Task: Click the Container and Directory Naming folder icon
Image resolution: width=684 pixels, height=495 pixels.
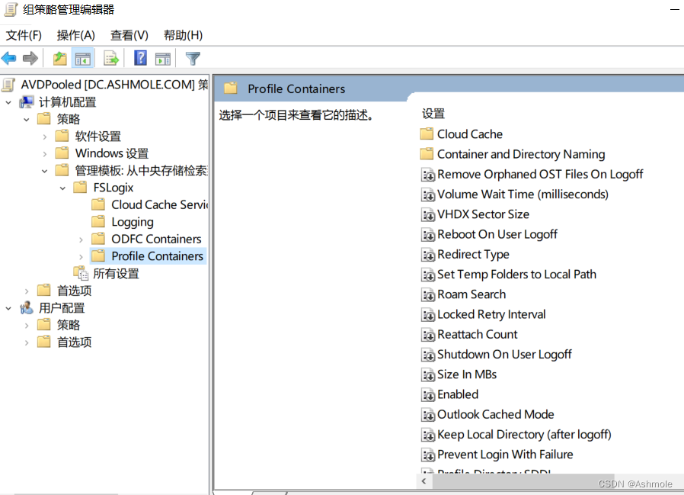Action: 427,154
